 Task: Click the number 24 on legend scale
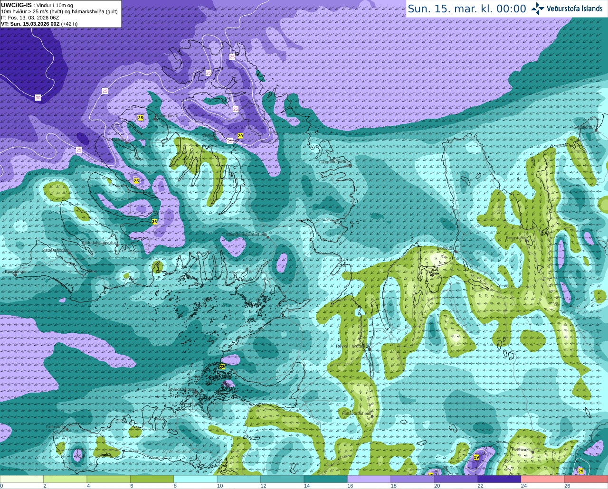[x=524, y=486]
